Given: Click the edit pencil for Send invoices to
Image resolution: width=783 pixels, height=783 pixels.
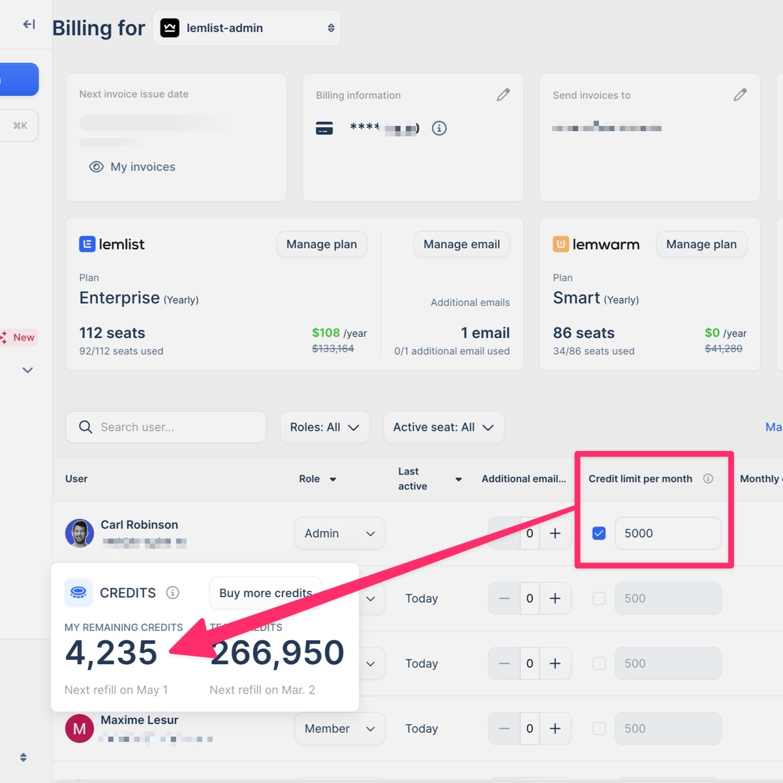Looking at the screenshot, I should click(x=741, y=95).
